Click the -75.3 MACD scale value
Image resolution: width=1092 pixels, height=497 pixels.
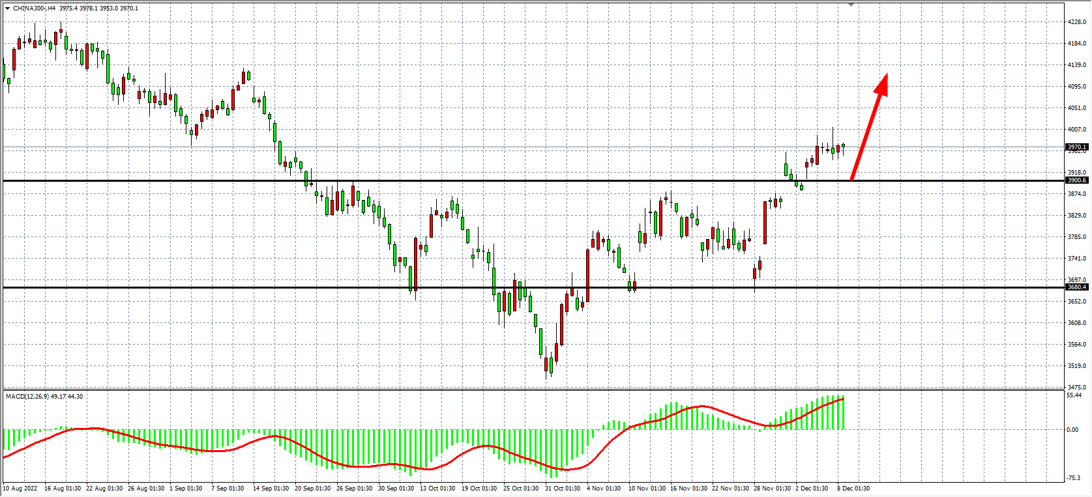point(1074,478)
